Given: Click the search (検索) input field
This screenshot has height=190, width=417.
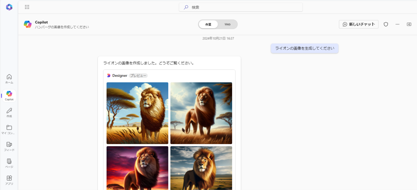Looking at the screenshot, I should pos(241,7).
